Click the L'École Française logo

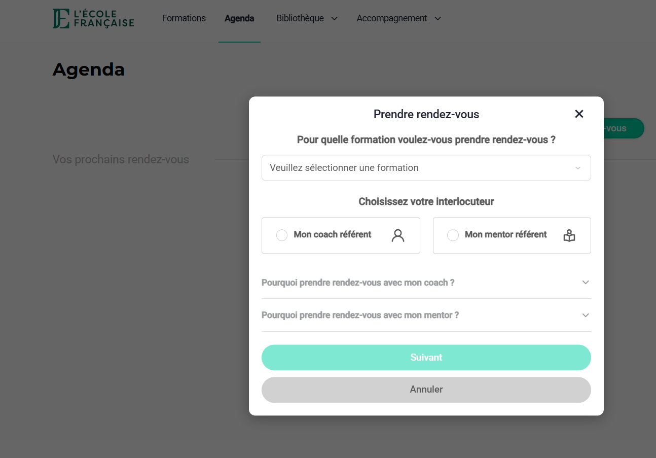point(93,19)
